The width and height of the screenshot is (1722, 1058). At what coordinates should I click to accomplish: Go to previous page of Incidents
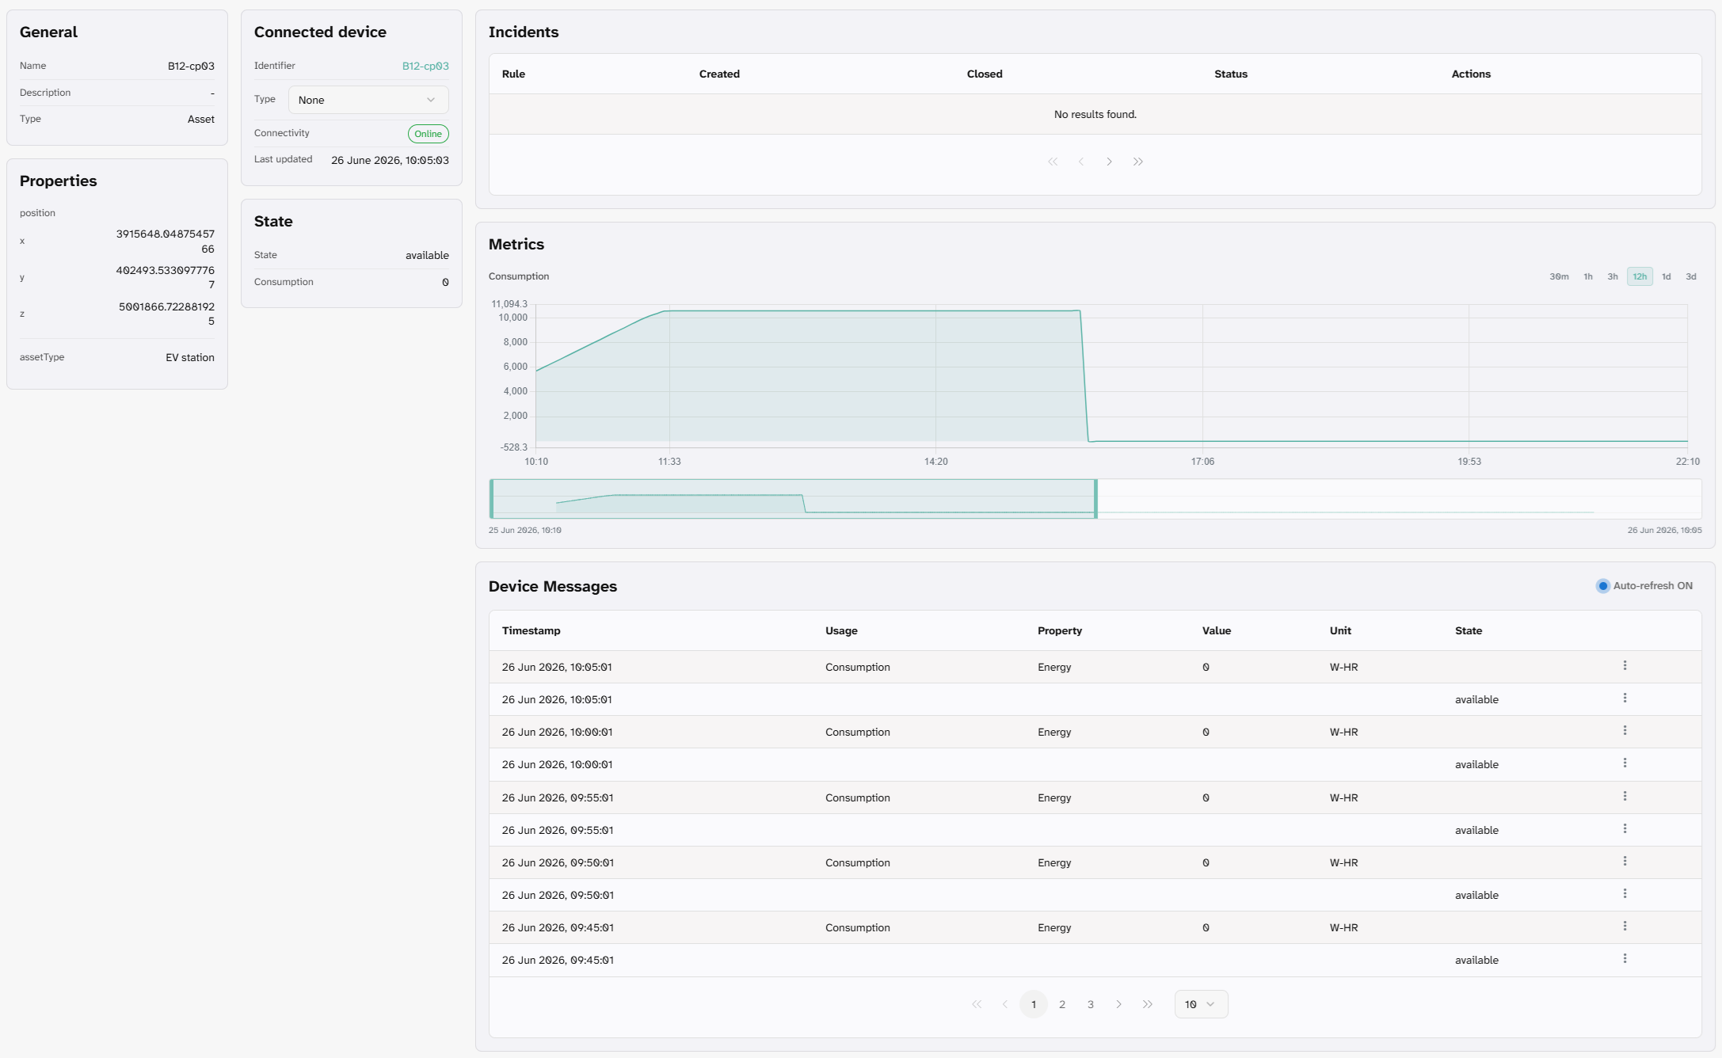(1081, 162)
